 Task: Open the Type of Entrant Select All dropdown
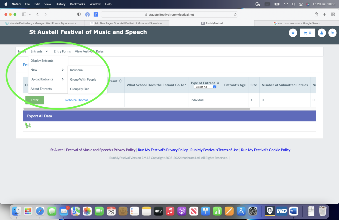205,87
